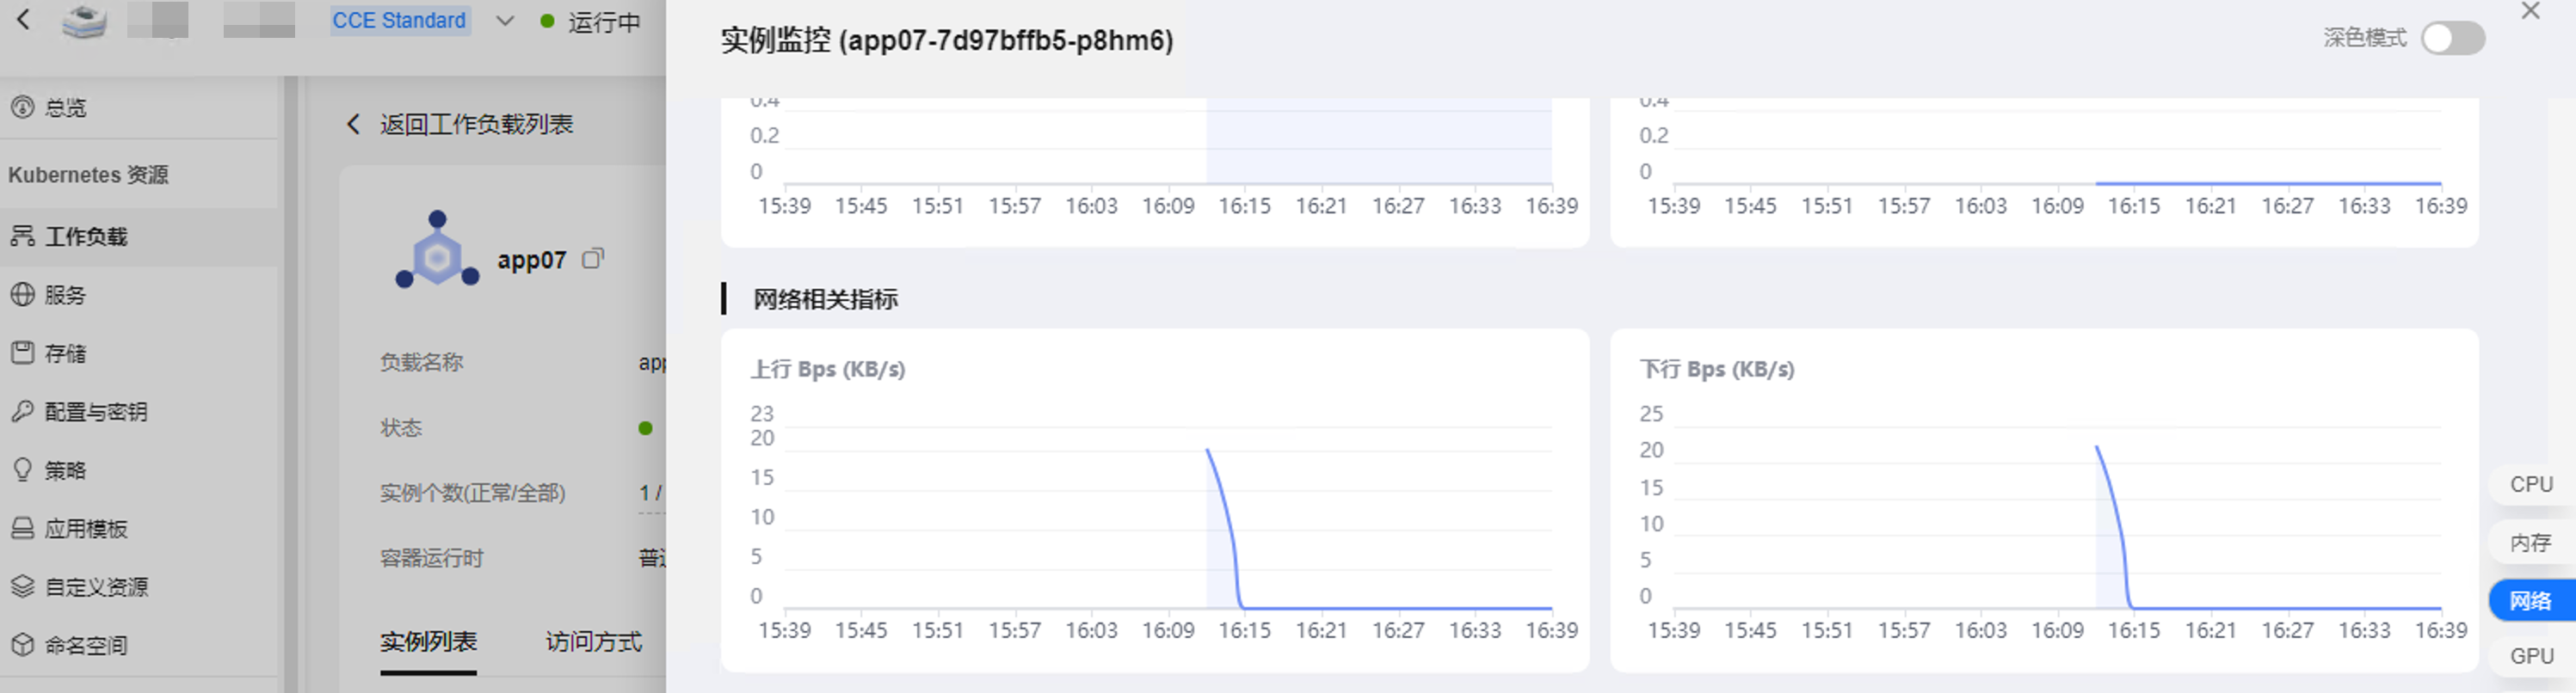Image resolution: width=2576 pixels, height=693 pixels.
Task: Expand the CCE Standard cluster dropdown
Action: click(x=505, y=21)
